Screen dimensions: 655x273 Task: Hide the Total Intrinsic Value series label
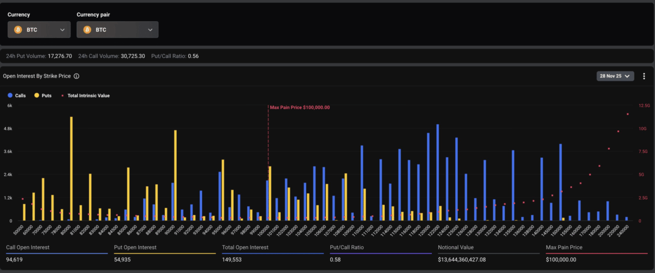(88, 96)
